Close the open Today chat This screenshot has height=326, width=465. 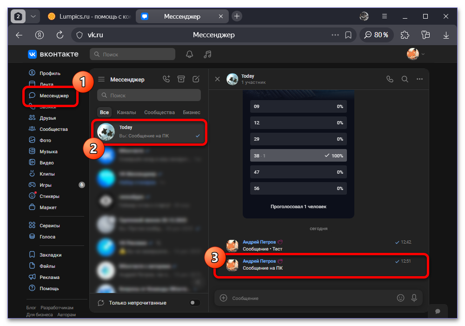pos(217,79)
